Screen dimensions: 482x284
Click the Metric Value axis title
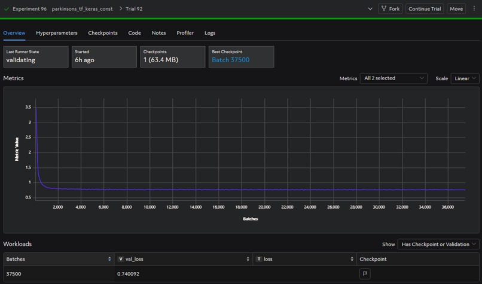17,149
